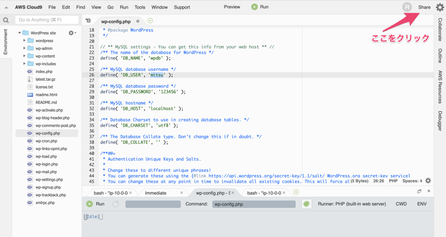Open the Window menu
This screenshot has width=446, height=237.
coord(159,7)
